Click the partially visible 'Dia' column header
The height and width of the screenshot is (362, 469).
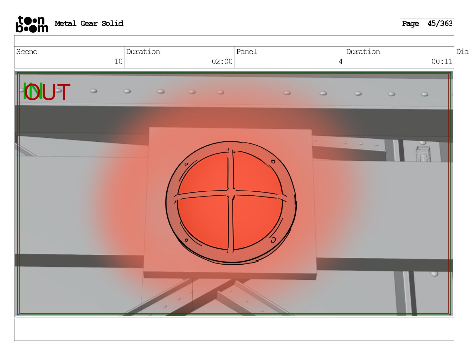coord(462,52)
